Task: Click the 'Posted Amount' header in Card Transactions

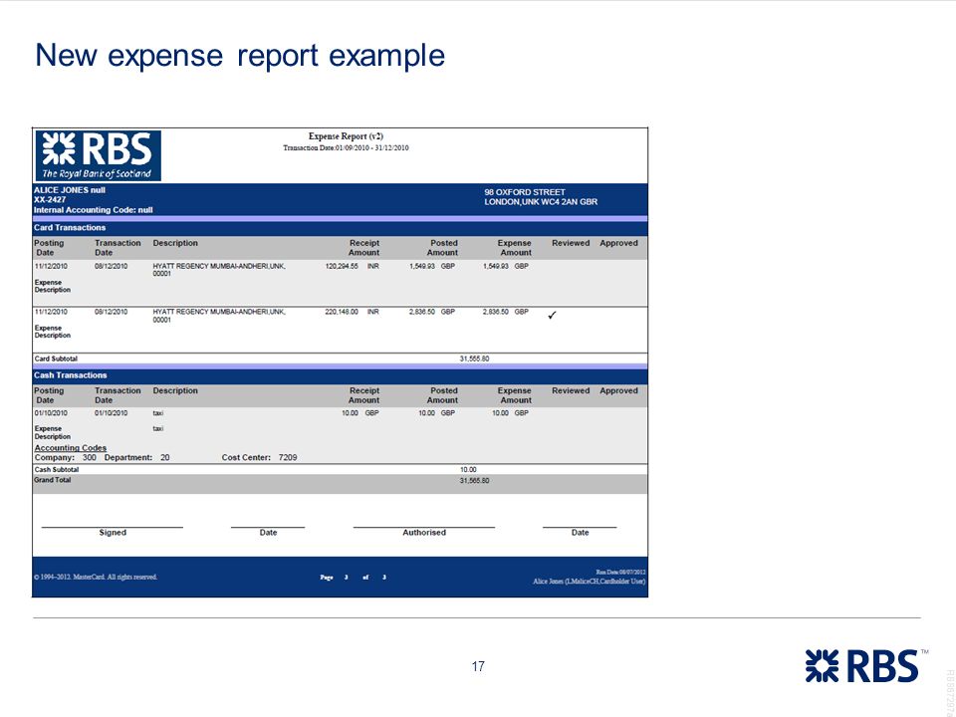Action: 443,248
